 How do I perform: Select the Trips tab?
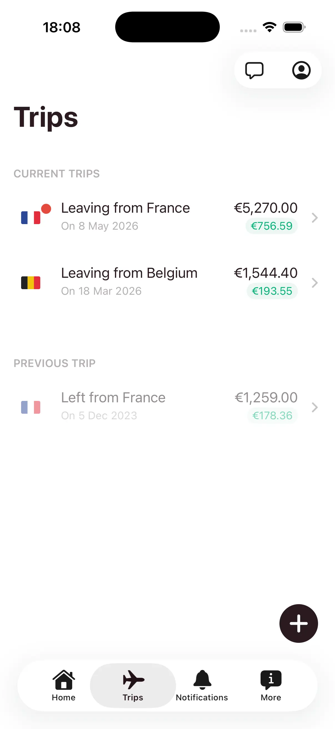click(133, 685)
